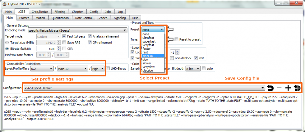Open the Level 6.2 dropdown
The image size is (305, 132).
click(x=42, y=69)
